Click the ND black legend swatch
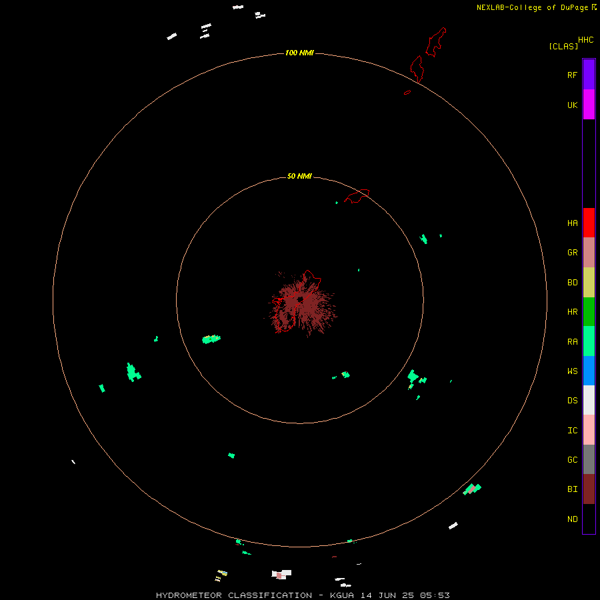 click(589, 519)
